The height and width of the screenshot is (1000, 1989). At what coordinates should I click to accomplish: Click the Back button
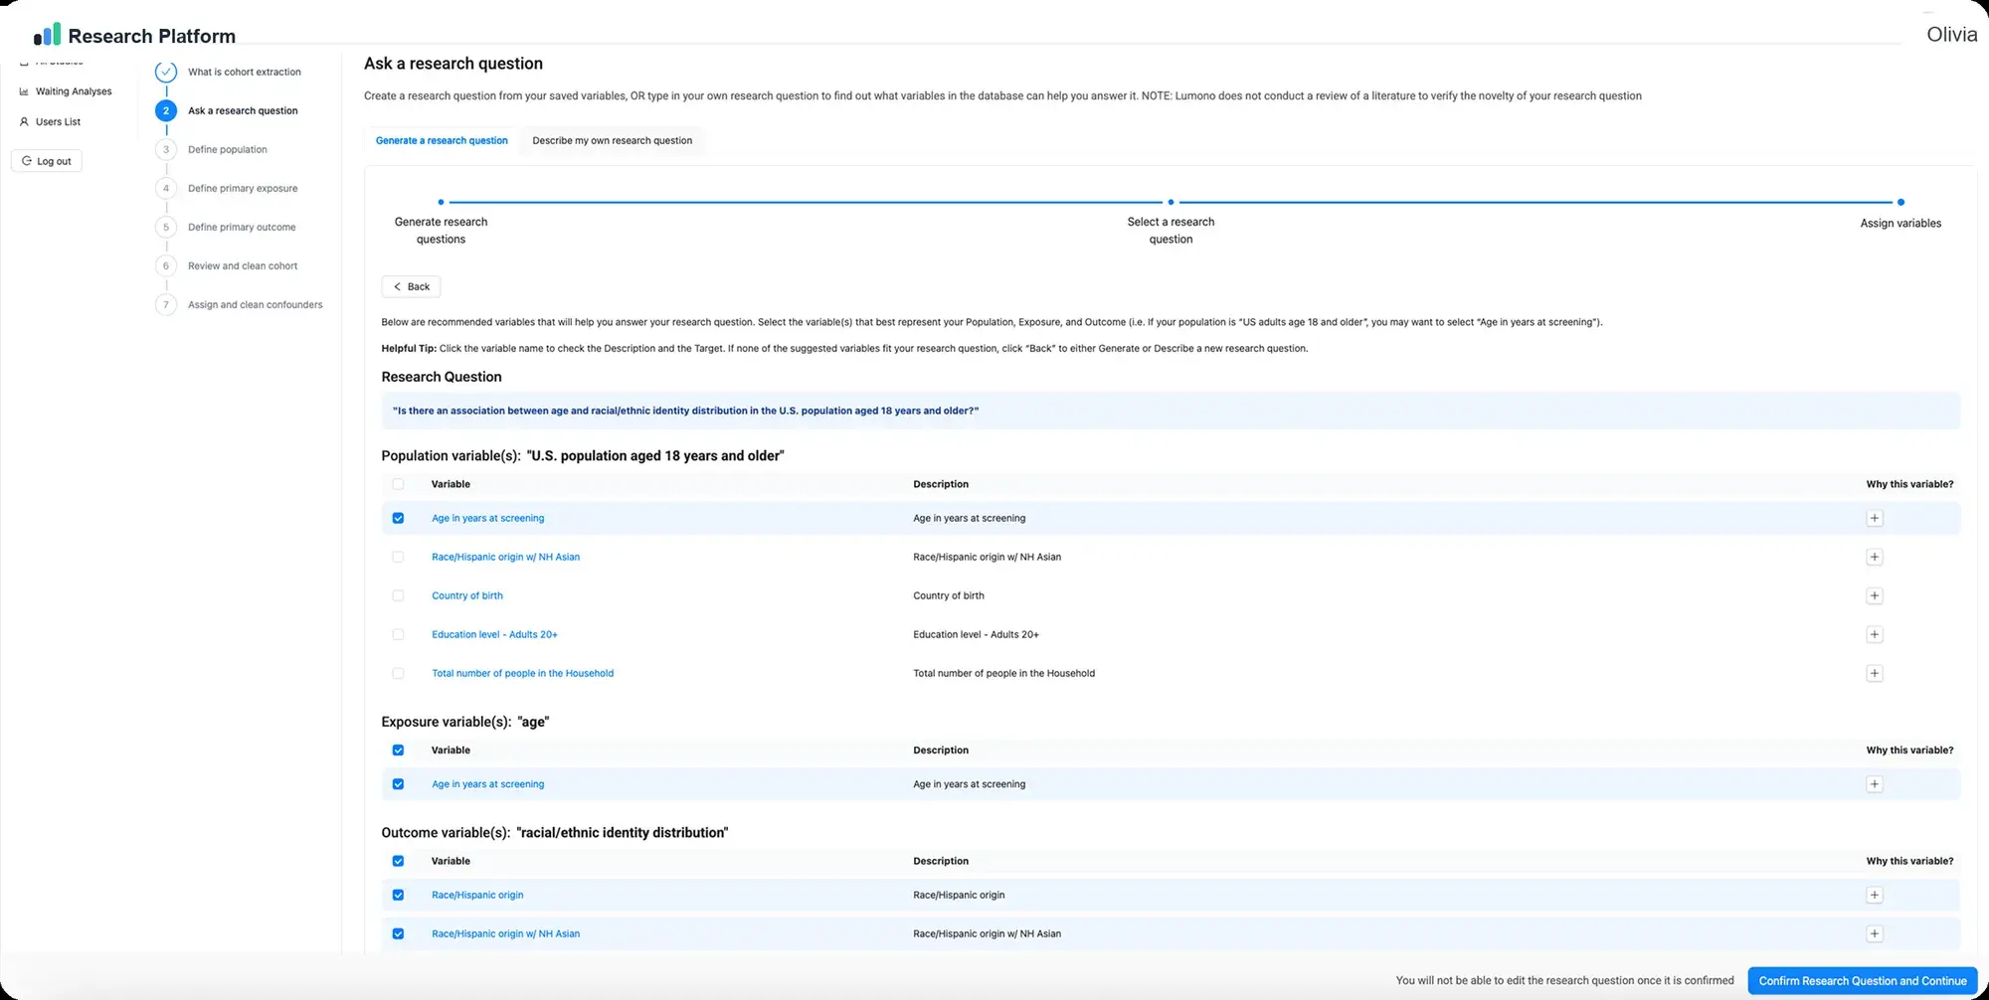click(411, 286)
